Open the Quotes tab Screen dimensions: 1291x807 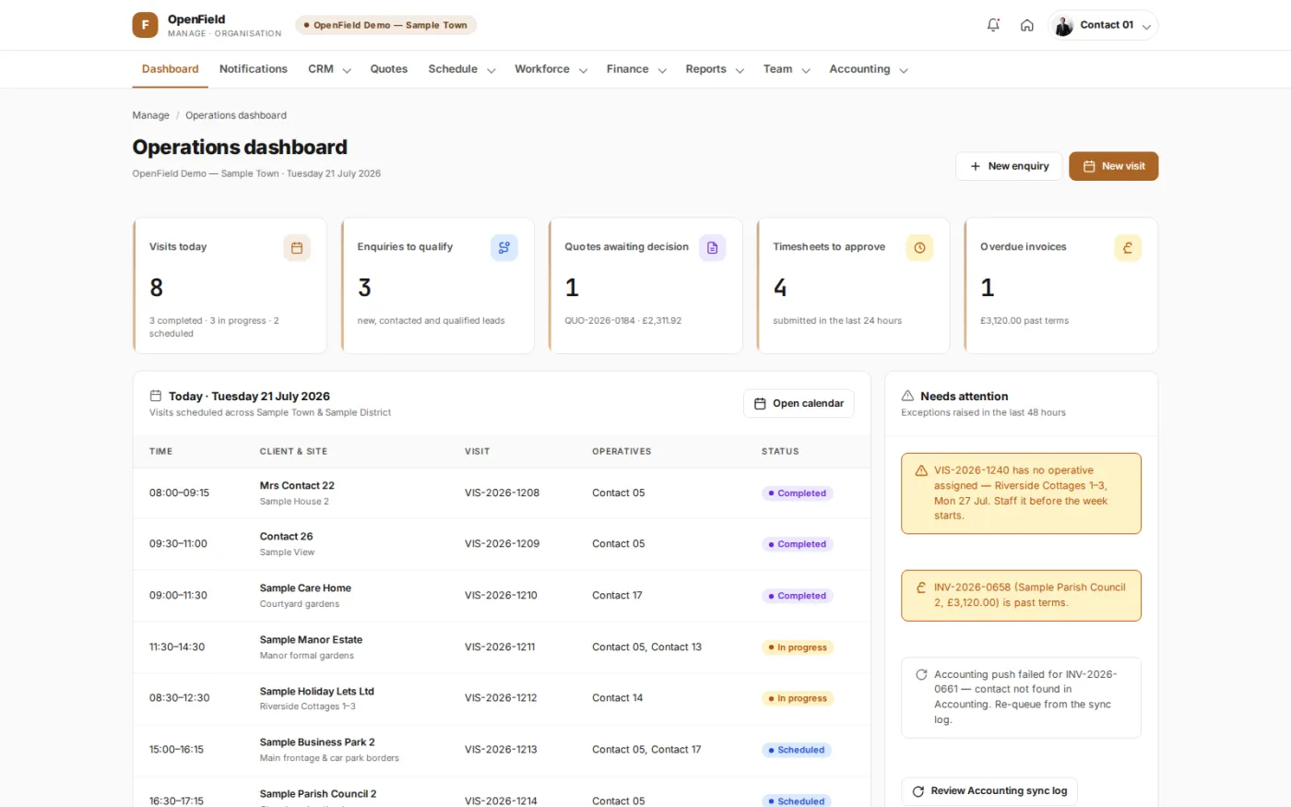(389, 69)
